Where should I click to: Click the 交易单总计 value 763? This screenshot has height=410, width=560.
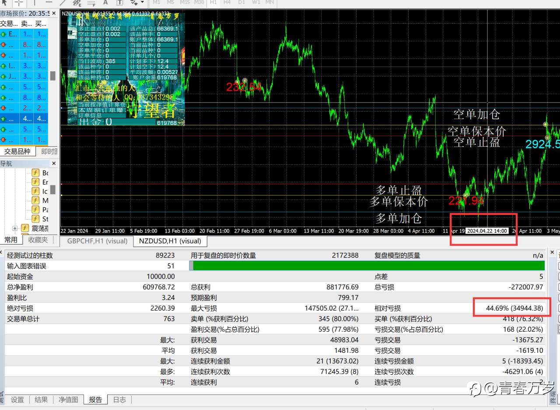pos(168,319)
